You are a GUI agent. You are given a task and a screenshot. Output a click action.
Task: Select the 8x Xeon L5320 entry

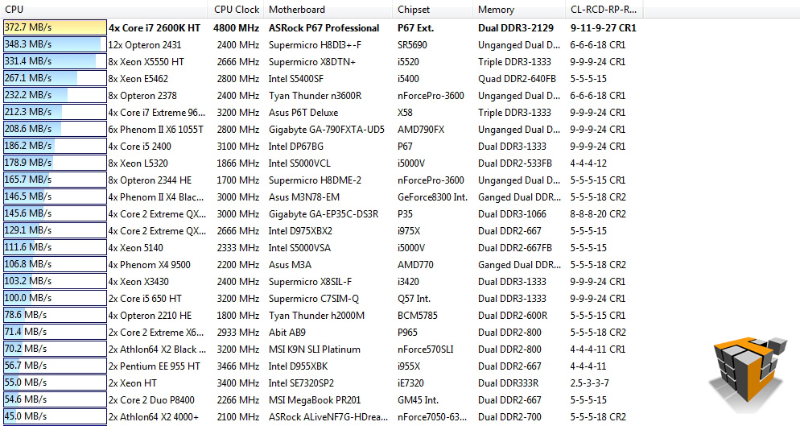pyautogui.click(x=138, y=163)
